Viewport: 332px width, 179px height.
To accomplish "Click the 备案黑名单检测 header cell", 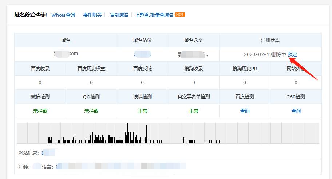I will [x=194, y=97].
